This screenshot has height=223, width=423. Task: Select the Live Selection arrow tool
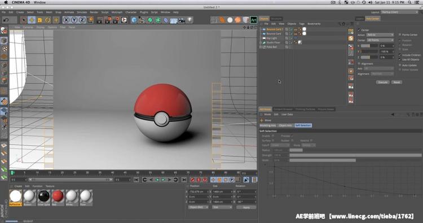(24, 20)
